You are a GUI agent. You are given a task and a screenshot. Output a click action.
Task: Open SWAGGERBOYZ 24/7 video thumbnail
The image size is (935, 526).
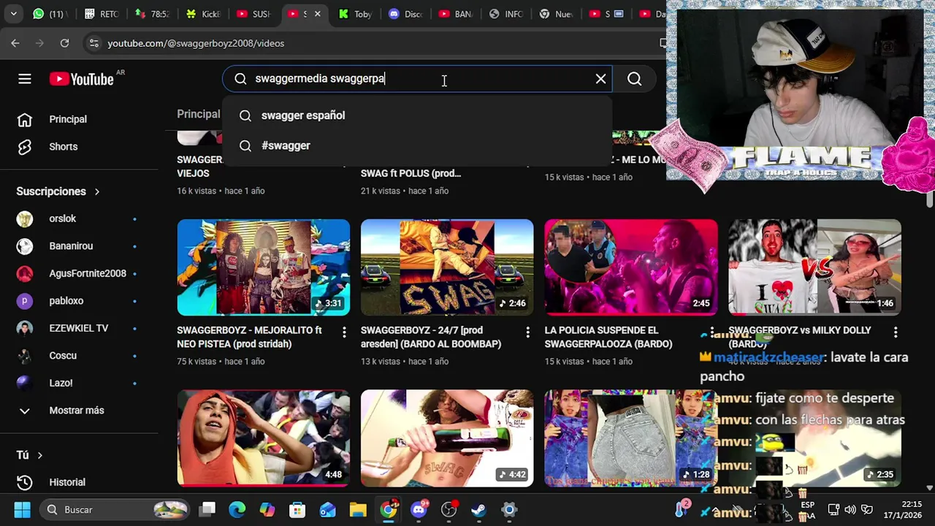click(x=447, y=267)
